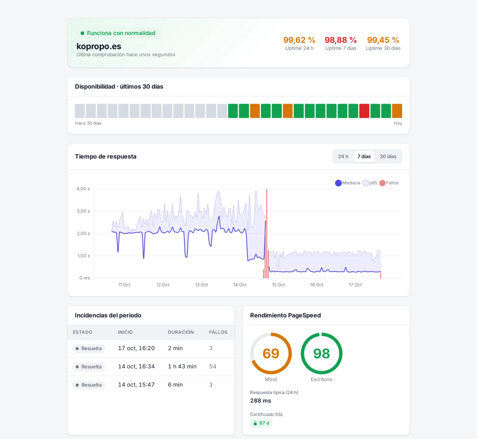Screen dimensions: 477x439
Task: Click today's orange availability bar
Action: [x=397, y=111]
